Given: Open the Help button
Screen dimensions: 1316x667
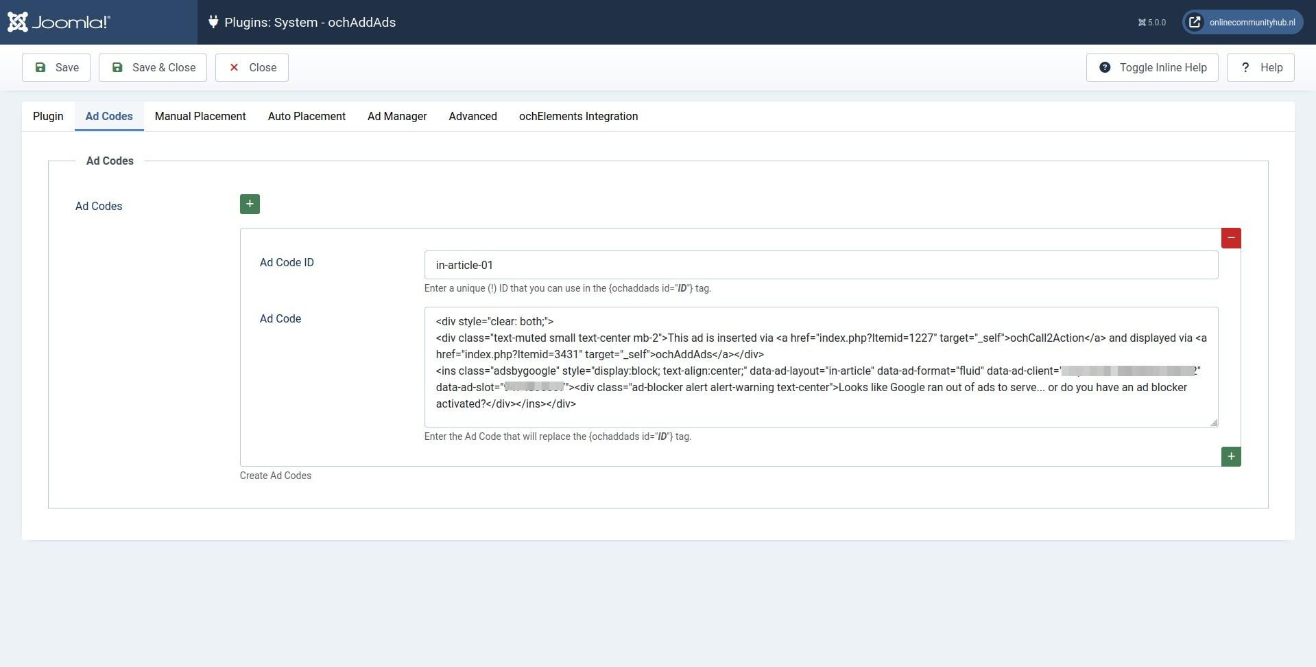Looking at the screenshot, I should pyautogui.click(x=1260, y=67).
